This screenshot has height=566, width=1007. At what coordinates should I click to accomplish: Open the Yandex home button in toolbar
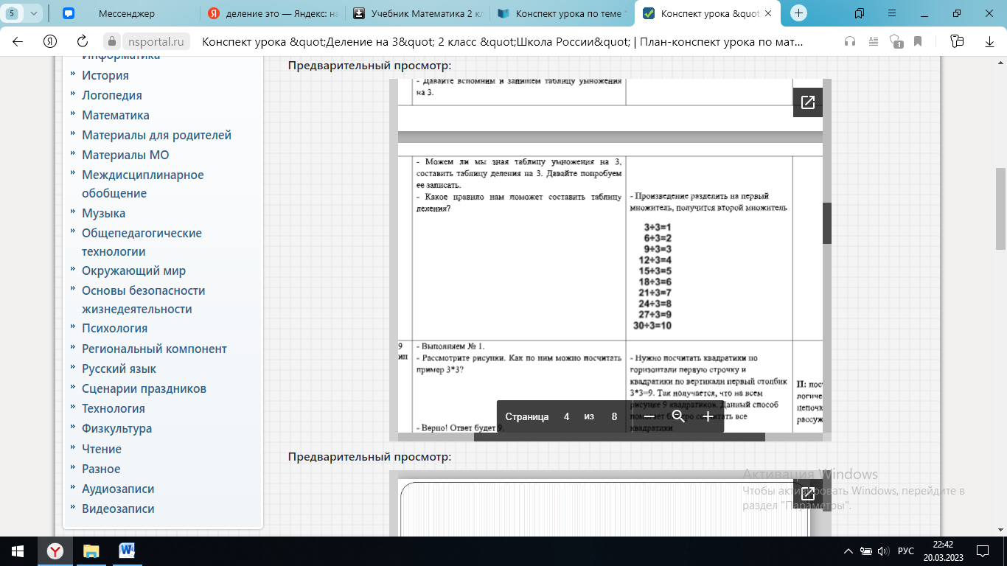pos(50,41)
